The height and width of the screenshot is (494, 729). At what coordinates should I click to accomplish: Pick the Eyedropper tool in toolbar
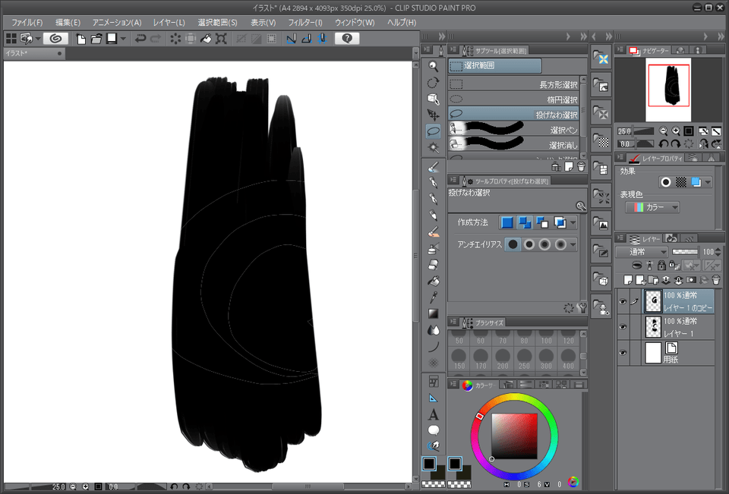[433, 297]
